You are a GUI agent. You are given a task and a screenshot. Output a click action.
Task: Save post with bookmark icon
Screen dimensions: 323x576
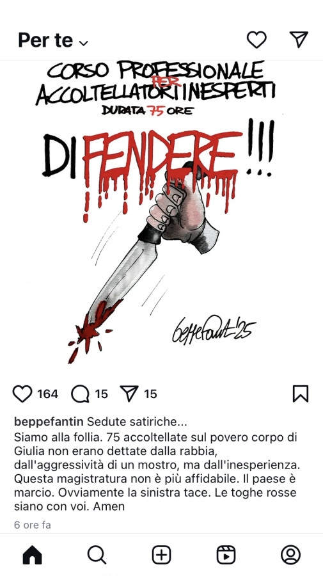point(300,394)
